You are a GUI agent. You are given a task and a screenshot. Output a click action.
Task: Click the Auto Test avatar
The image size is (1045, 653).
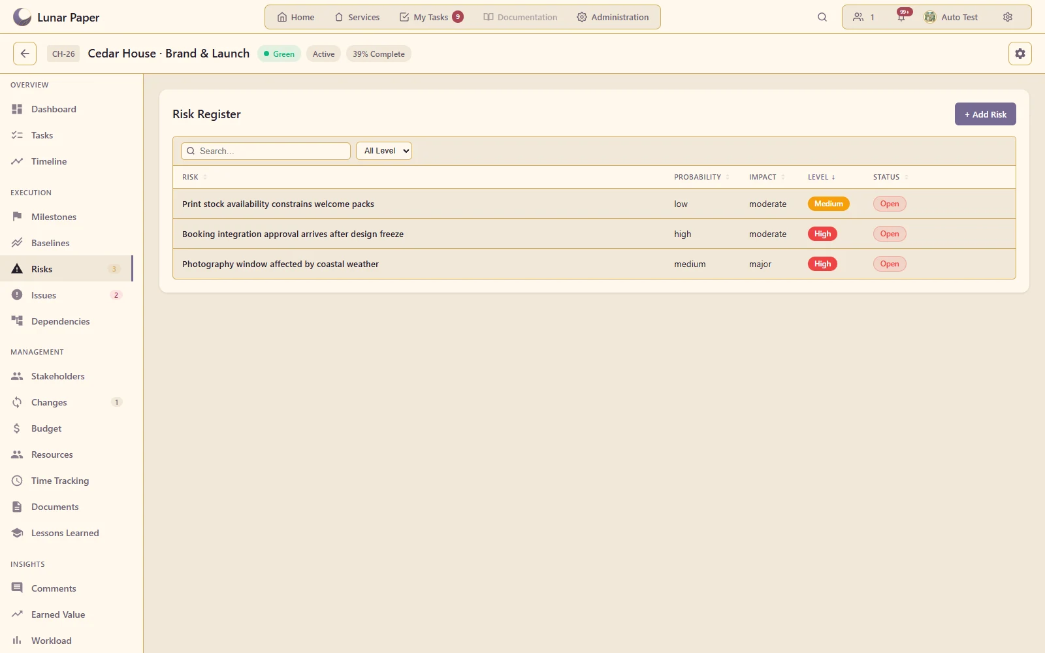pyautogui.click(x=929, y=17)
